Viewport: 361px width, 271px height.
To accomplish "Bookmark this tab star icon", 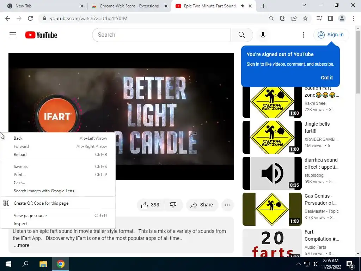I will coord(305,18).
